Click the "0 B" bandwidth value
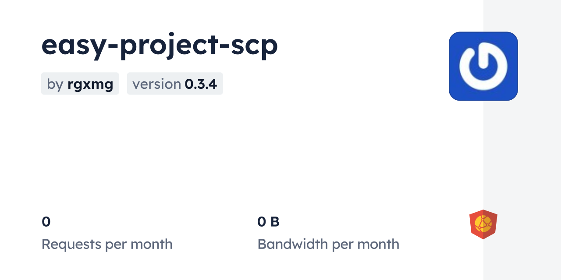 (268, 222)
